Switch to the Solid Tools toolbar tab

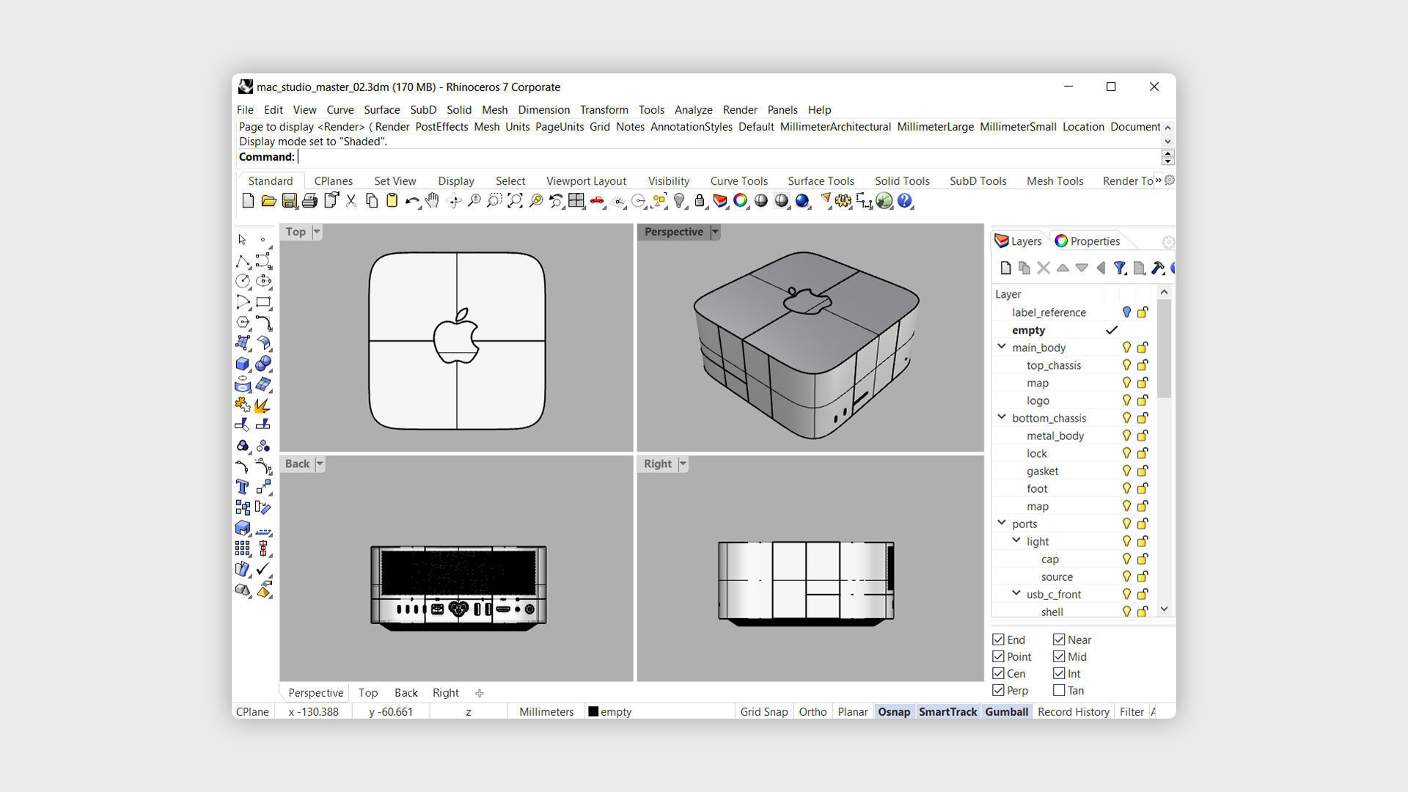coord(902,181)
